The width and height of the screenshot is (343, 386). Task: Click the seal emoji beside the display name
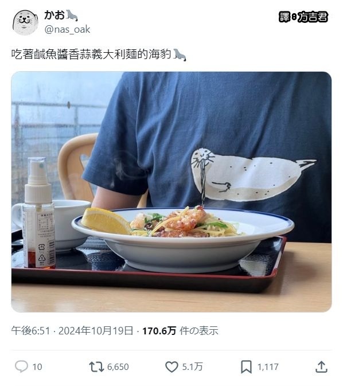click(x=72, y=15)
